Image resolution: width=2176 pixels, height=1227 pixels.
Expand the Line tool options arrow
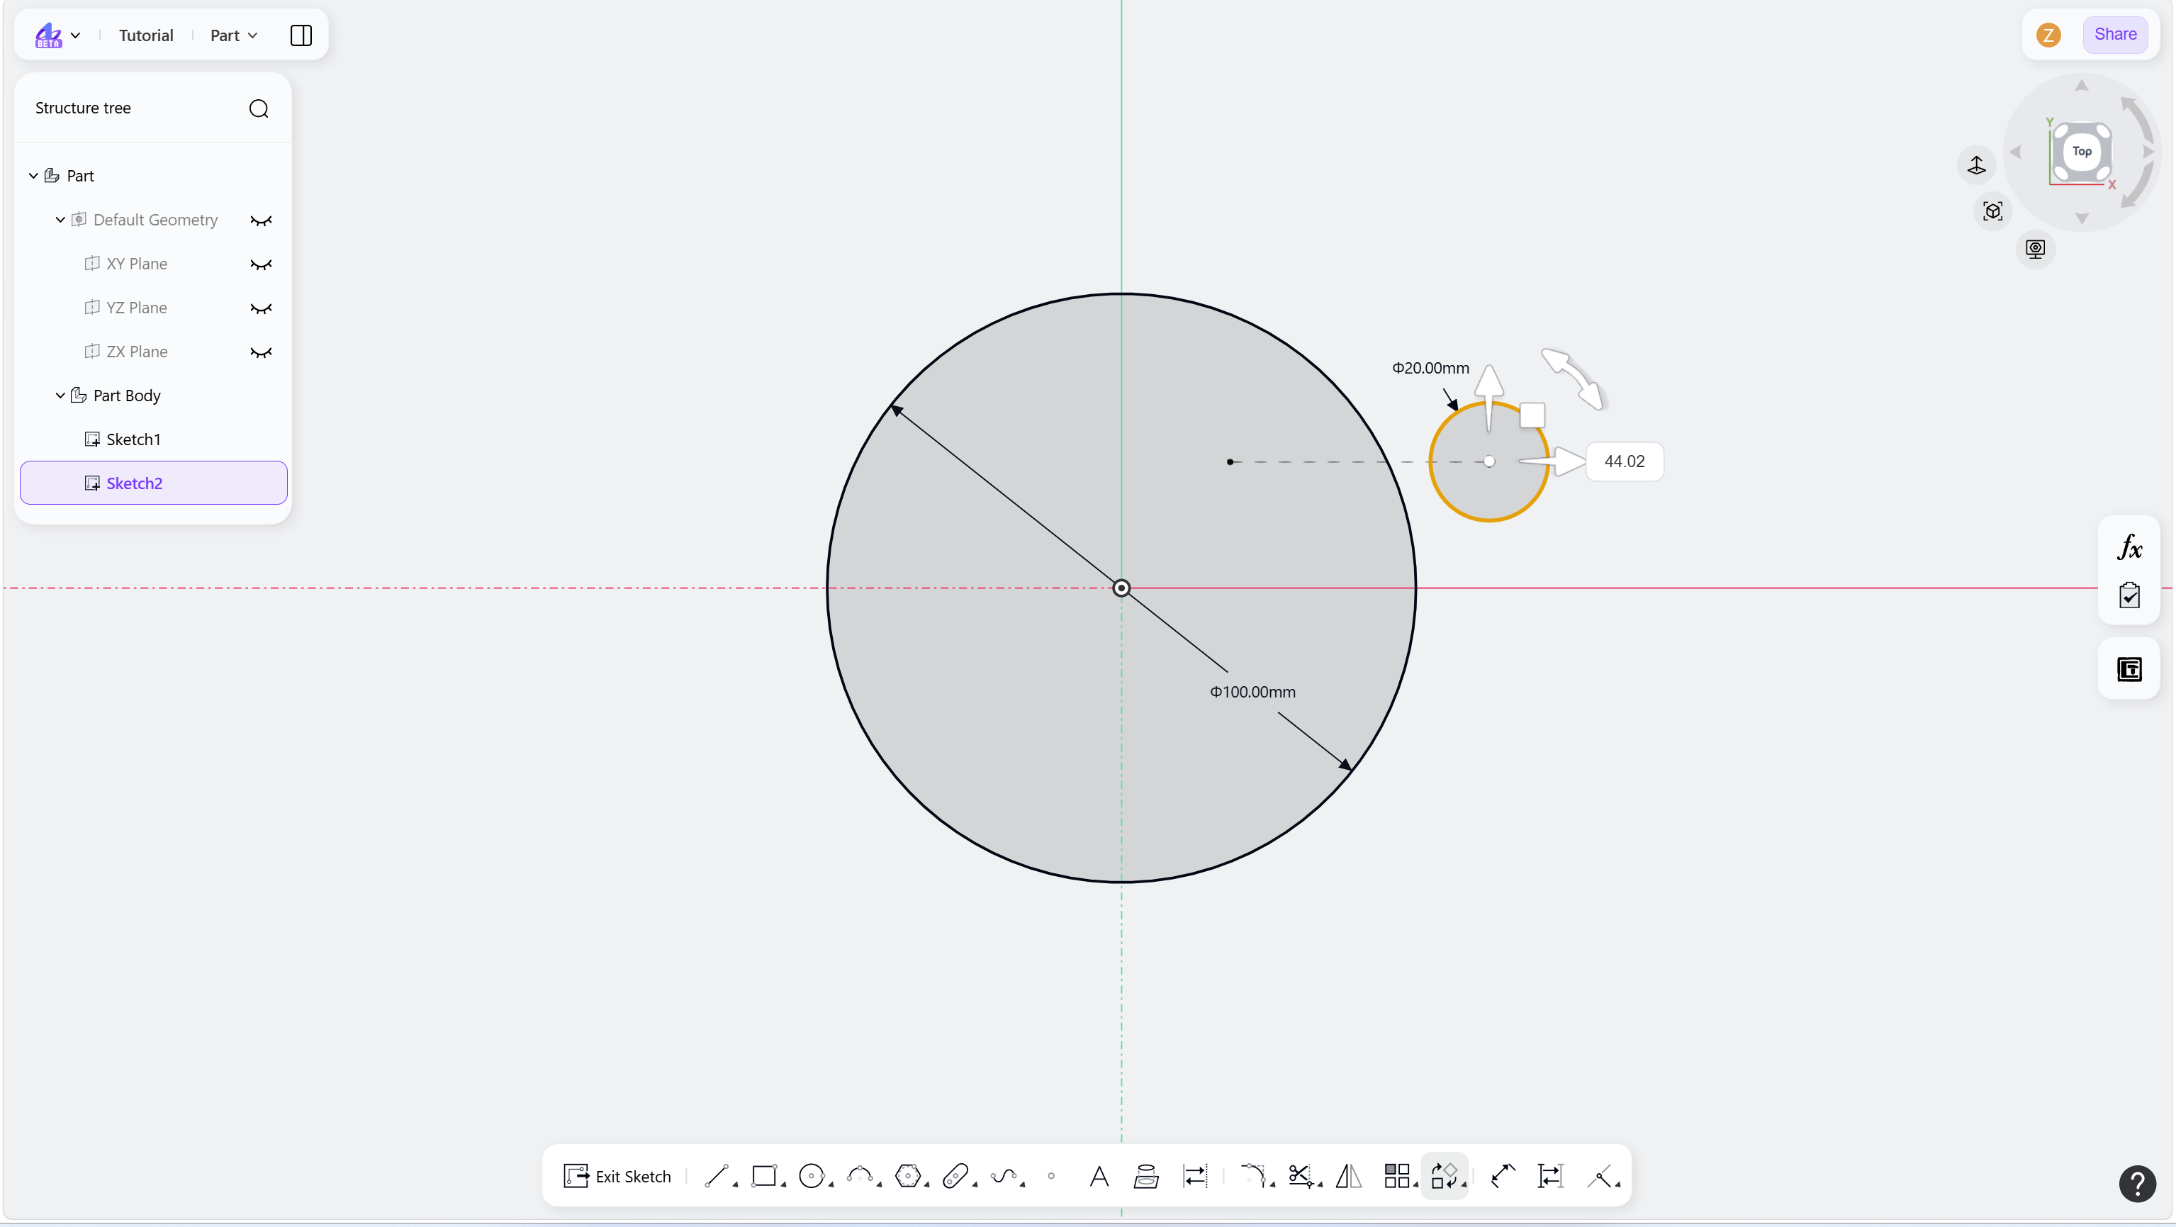(x=735, y=1184)
